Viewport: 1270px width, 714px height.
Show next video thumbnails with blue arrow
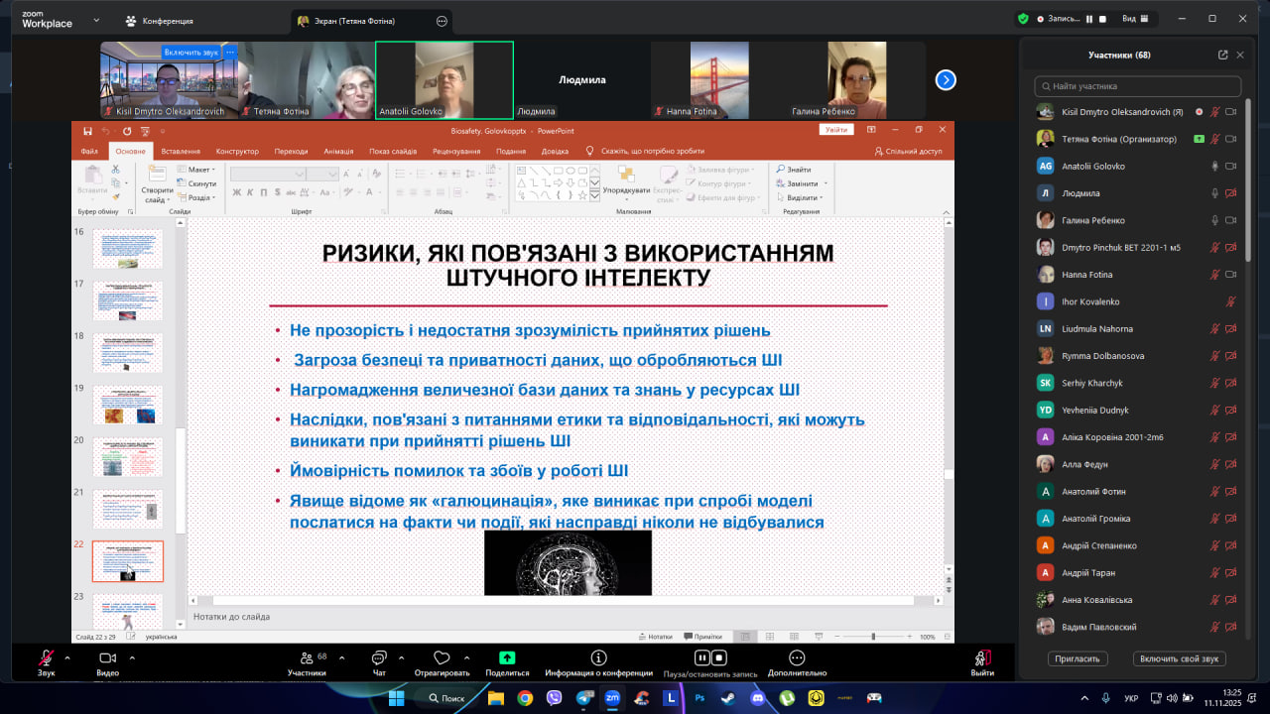tap(946, 80)
